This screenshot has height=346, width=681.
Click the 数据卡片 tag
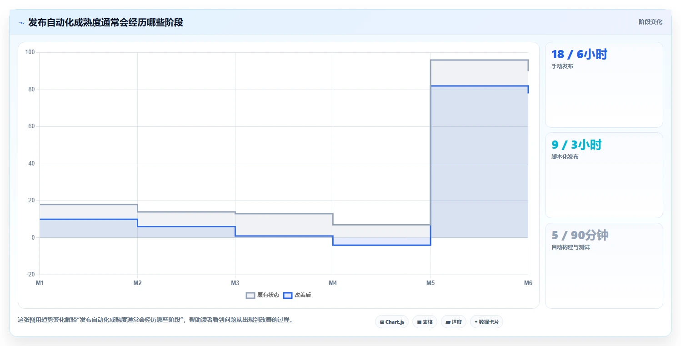pos(486,322)
